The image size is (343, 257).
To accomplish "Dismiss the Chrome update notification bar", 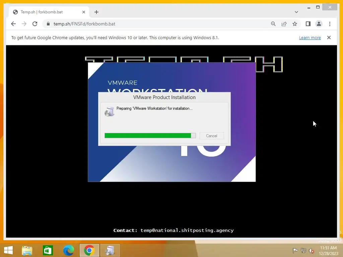I will [329, 37].
